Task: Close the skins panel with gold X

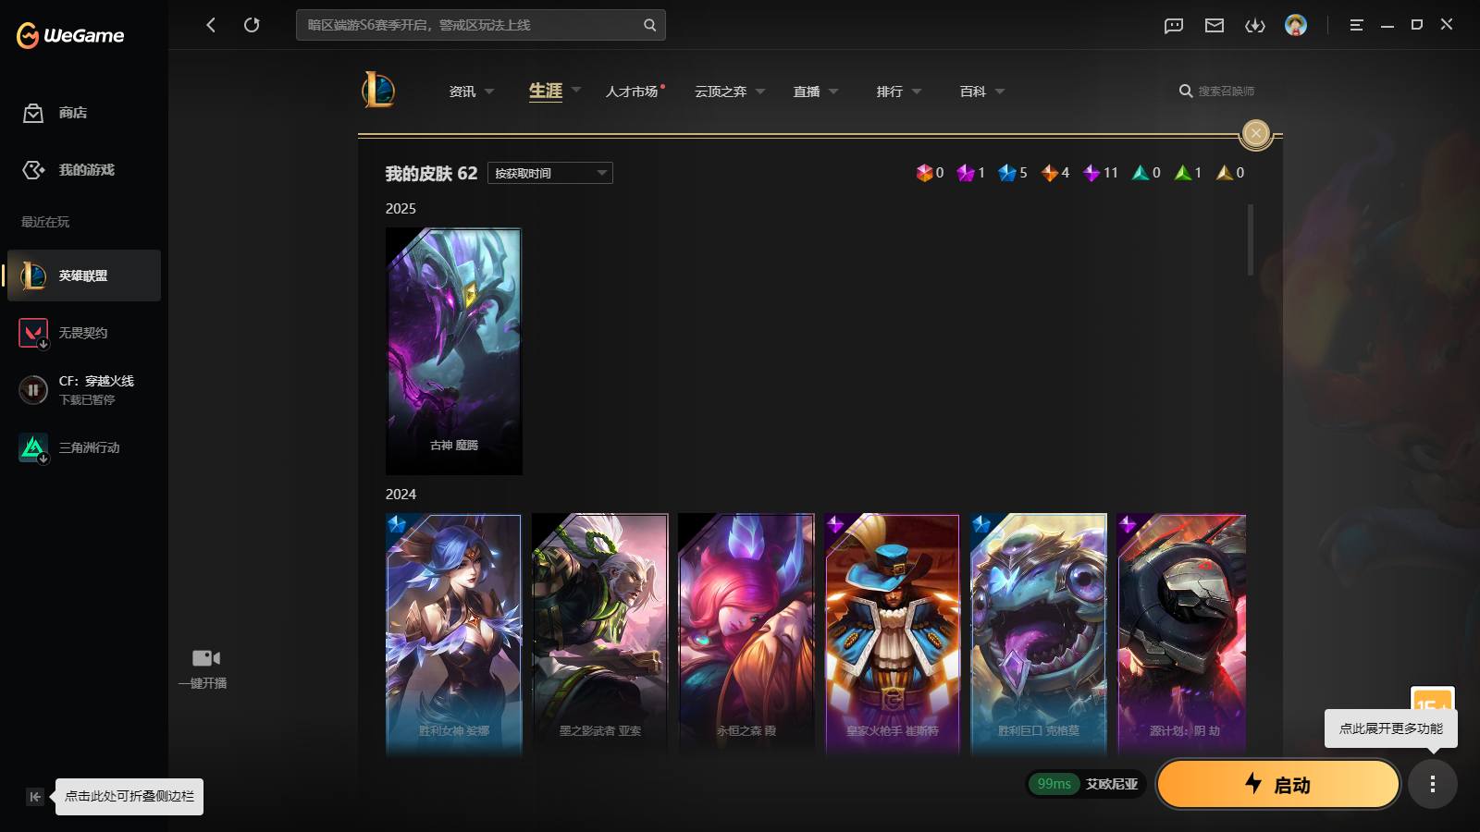Action: pos(1255,134)
